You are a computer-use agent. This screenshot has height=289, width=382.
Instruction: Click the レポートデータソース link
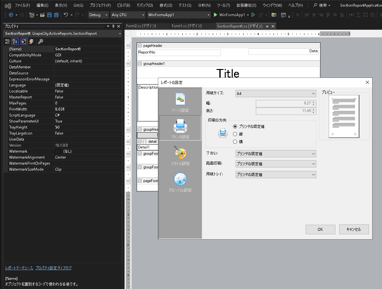point(19,268)
